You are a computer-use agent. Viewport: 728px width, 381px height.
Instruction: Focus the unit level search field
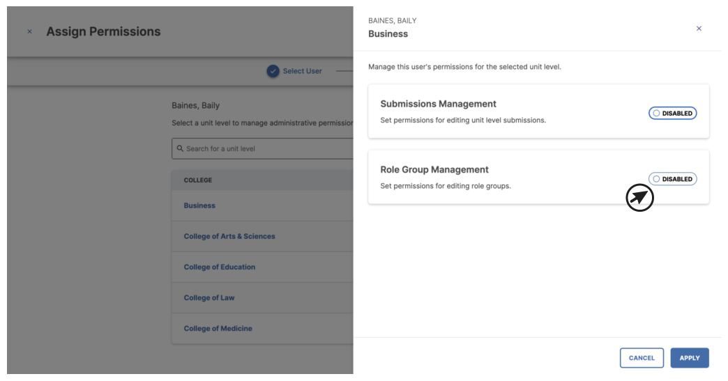(x=262, y=148)
